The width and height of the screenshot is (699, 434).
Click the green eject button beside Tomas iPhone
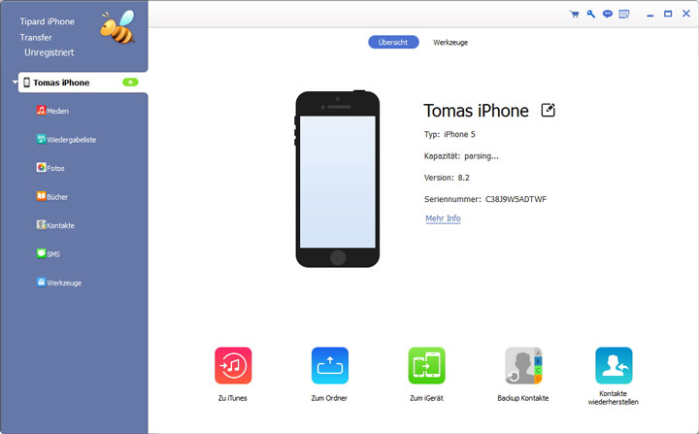click(131, 83)
